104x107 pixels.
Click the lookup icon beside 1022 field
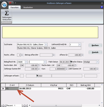coord(37,76)
